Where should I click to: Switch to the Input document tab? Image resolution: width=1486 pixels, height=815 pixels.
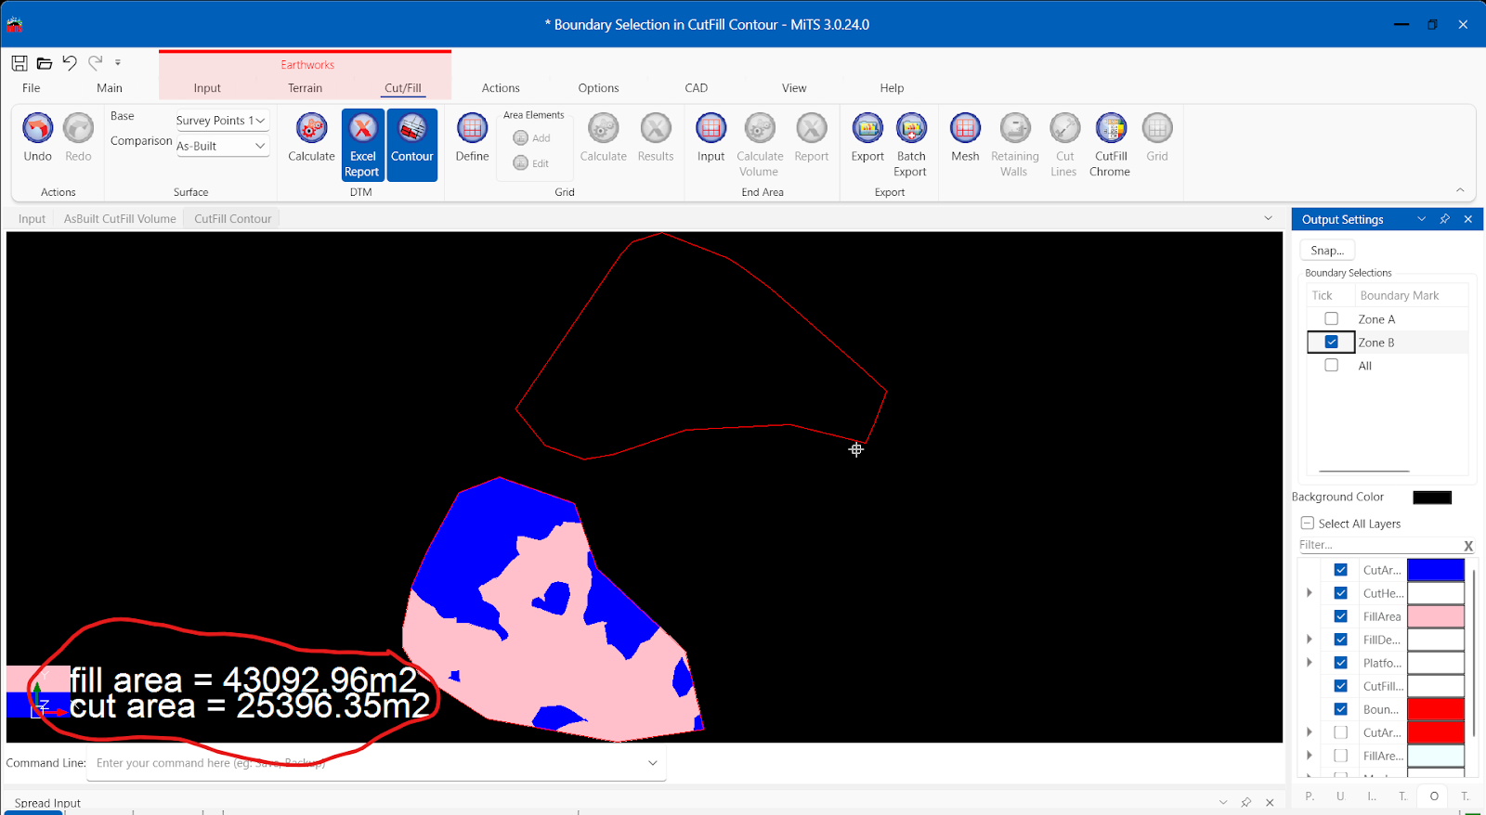tap(32, 219)
